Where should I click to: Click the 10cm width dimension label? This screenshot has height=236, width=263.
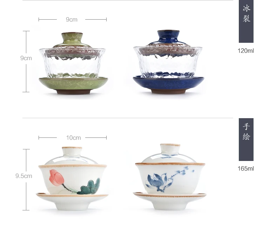(x=74, y=138)
